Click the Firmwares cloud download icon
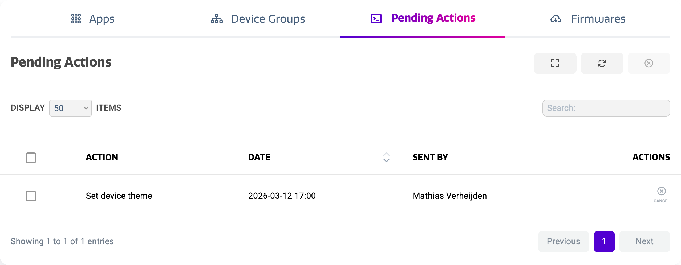The height and width of the screenshot is (265, 681). coord(556,19)
